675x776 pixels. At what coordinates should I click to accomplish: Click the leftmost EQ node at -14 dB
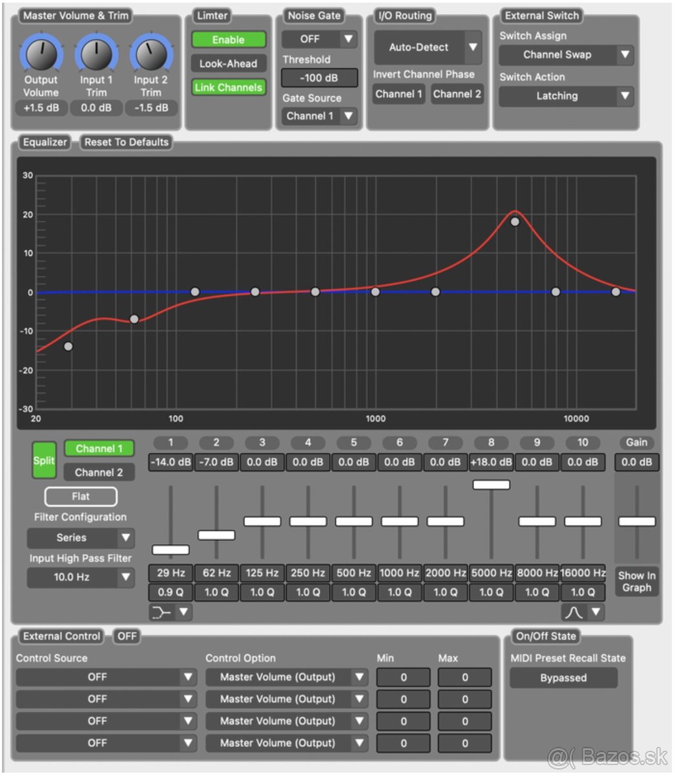point(67,345)
